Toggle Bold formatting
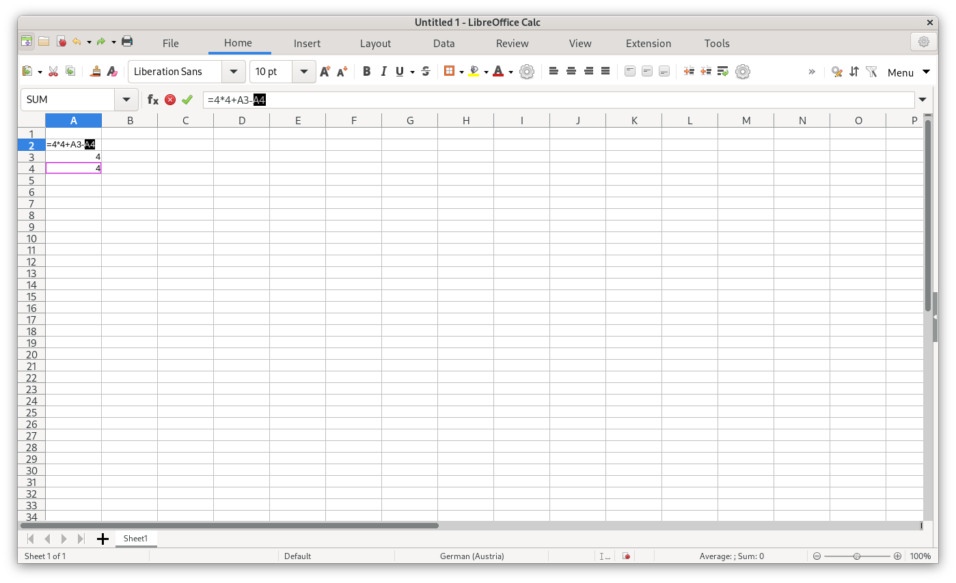Screen dimensions: 956x583 pyautogui.click(x=366, y=72)
